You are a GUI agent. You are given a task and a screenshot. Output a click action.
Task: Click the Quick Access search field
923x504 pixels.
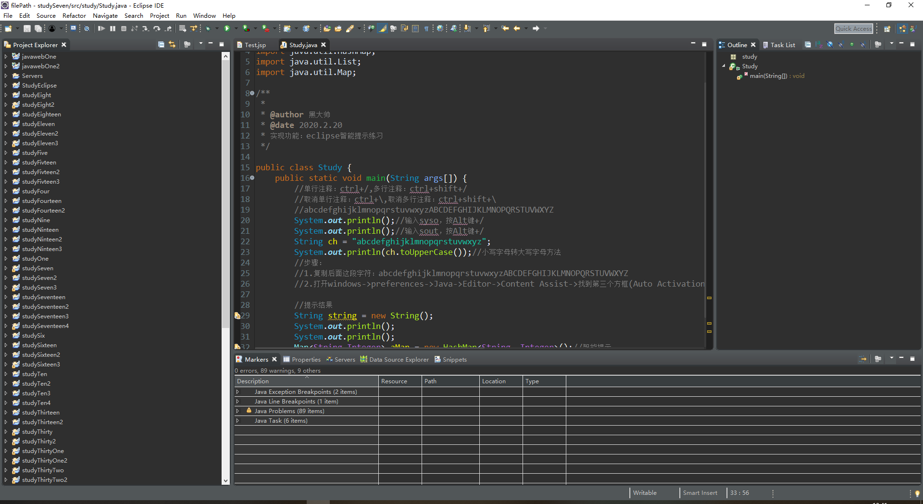[853, 29]
